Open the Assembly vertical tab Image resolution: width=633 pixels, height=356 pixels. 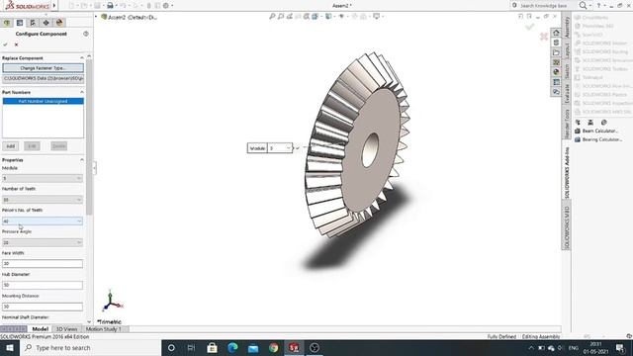coord(567,27)
